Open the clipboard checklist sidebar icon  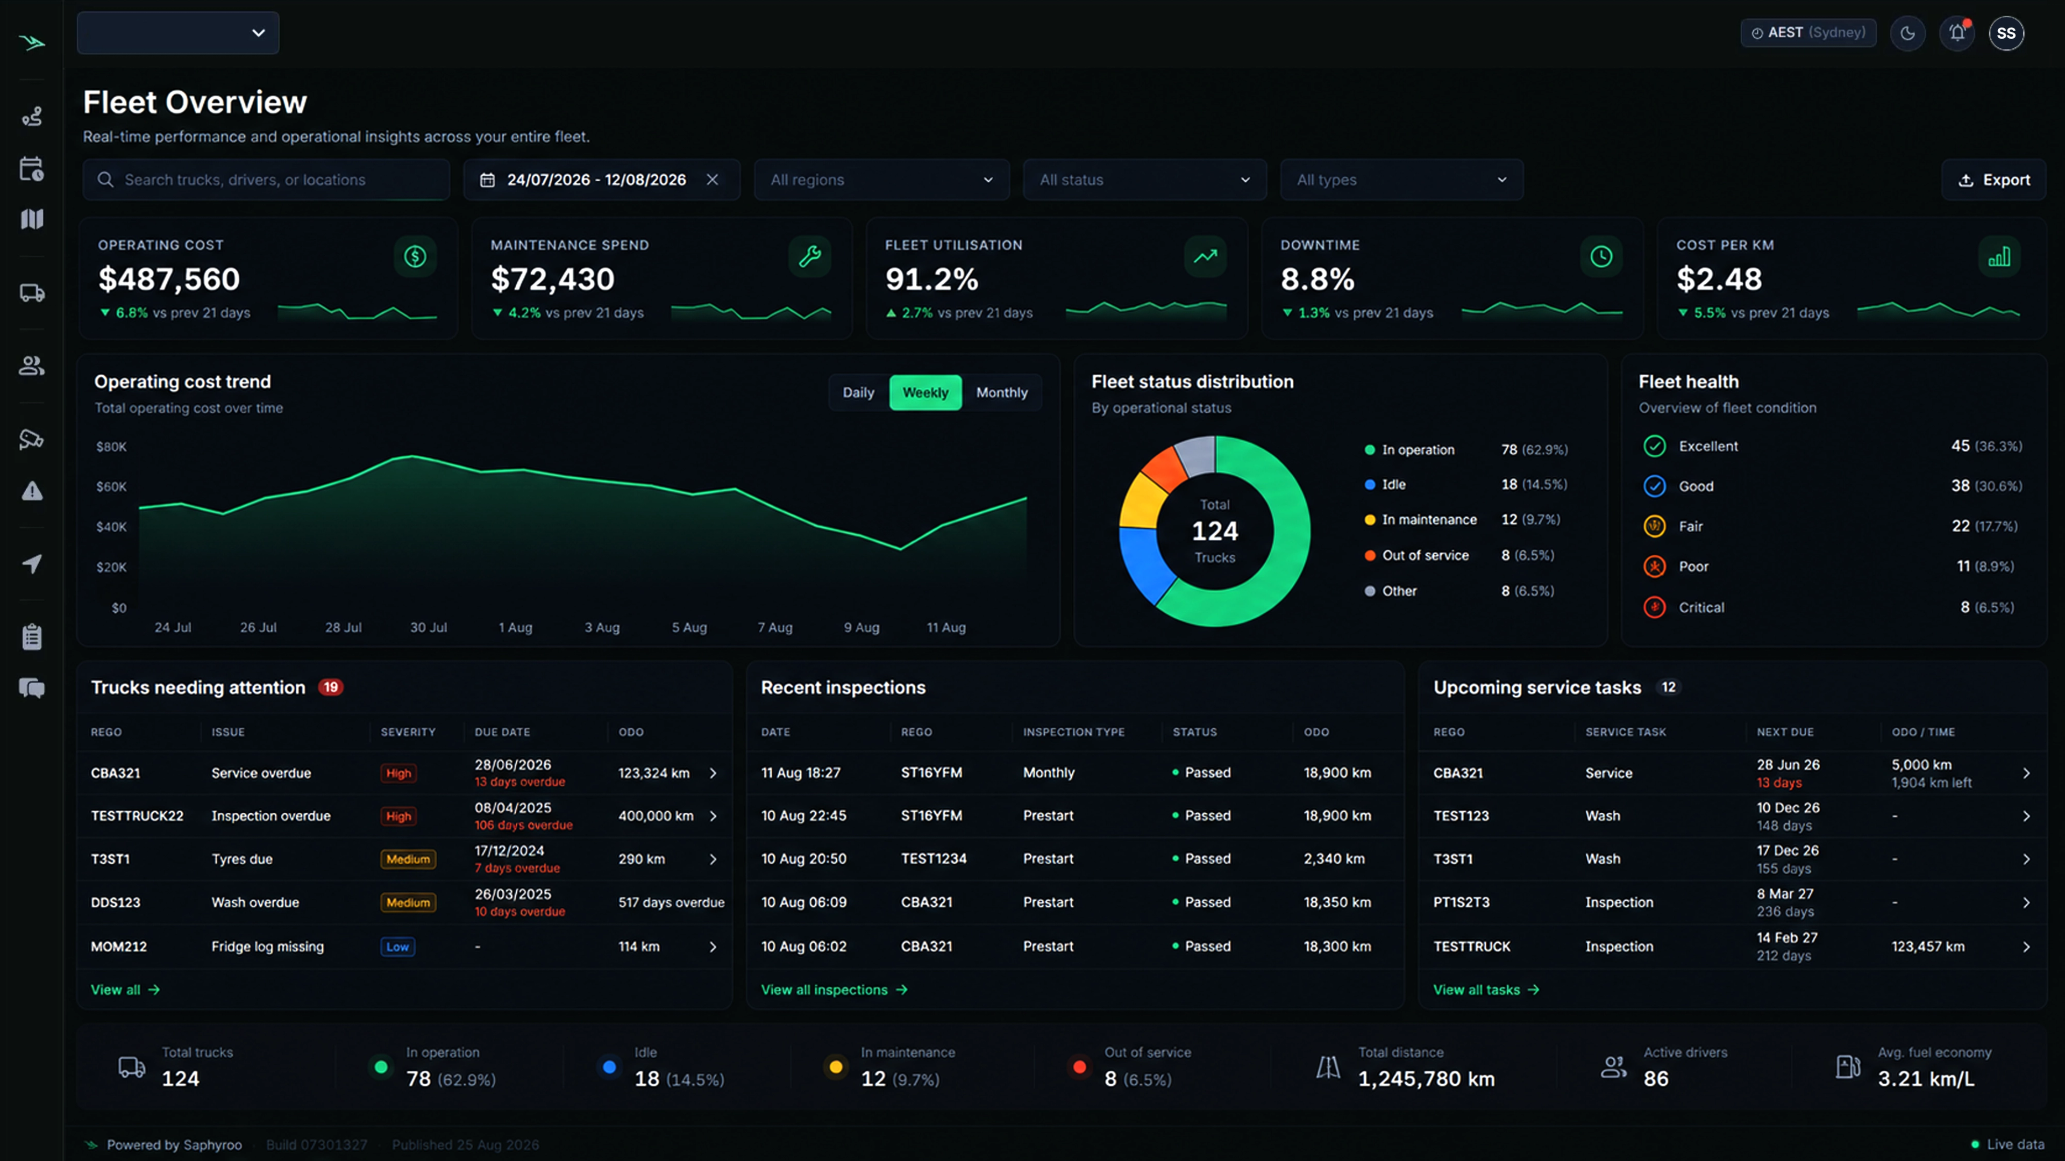32,637
